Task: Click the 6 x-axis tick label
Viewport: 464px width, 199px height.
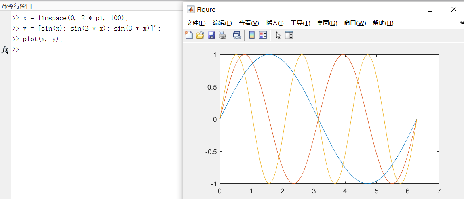Action: pyautogui.click(x=408, y=191)
